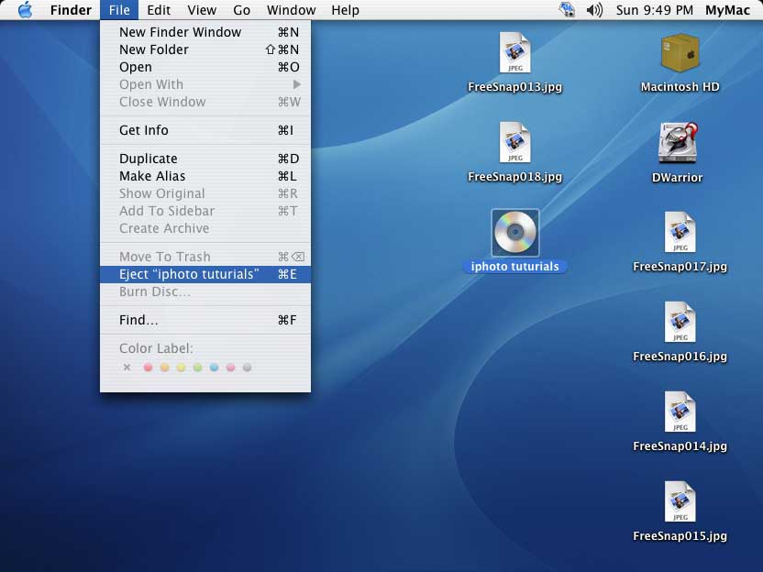The height and width of the screenshot is (572, 763).
Task: Select the FreeSnap017.jpg file icon
Action: (x=680, y=233)
